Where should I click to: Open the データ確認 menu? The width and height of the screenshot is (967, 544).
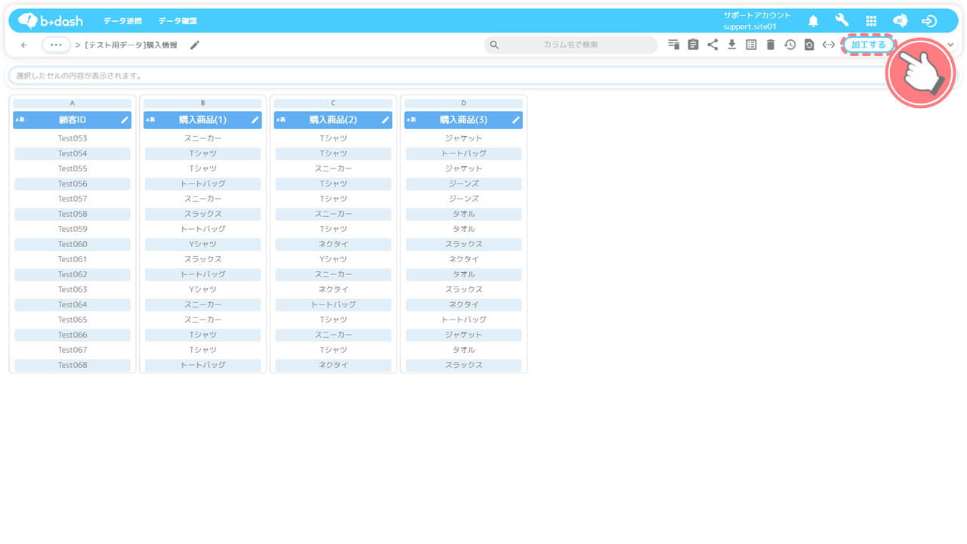[x=178, y=21]
